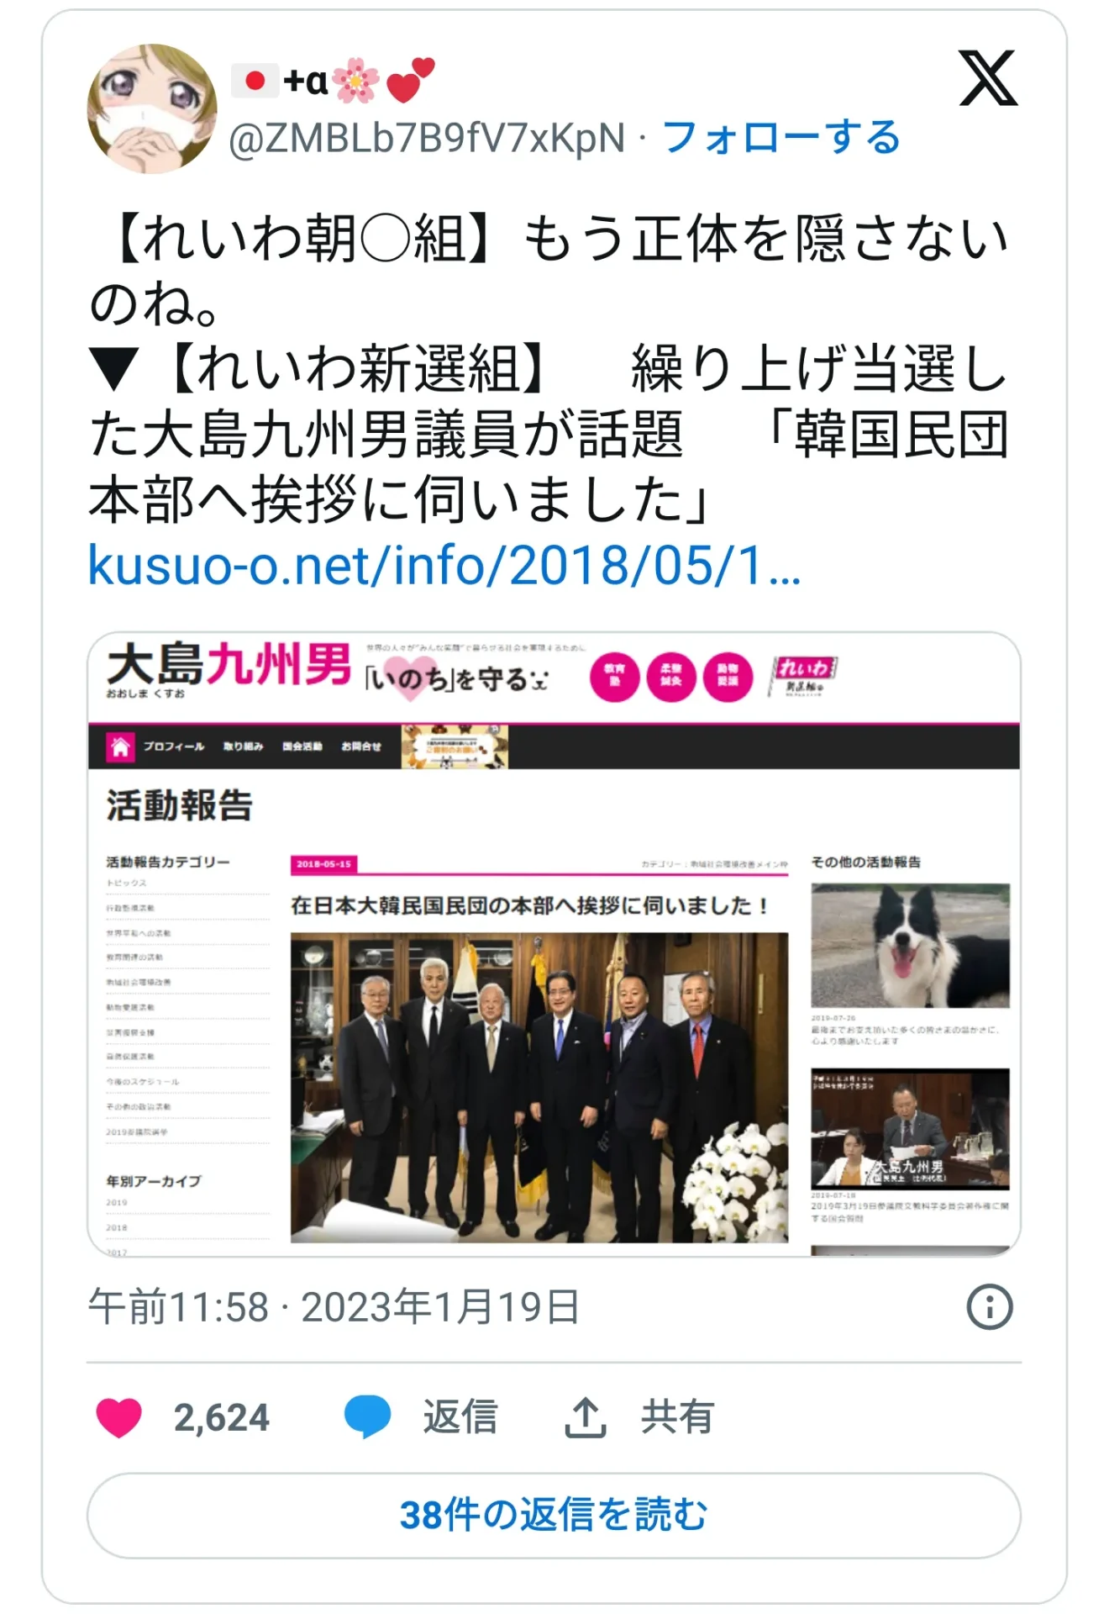The image size is (1109, 1614).
Task: Click the 共有 share label
Action: (x=677, y=1417)
